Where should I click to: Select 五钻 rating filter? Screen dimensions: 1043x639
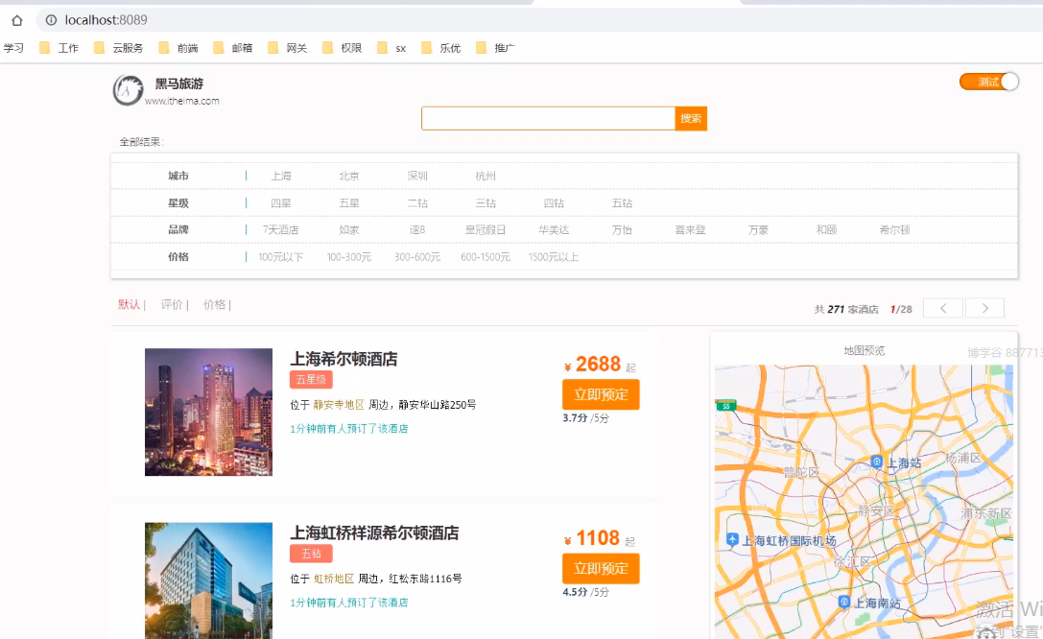622,203
